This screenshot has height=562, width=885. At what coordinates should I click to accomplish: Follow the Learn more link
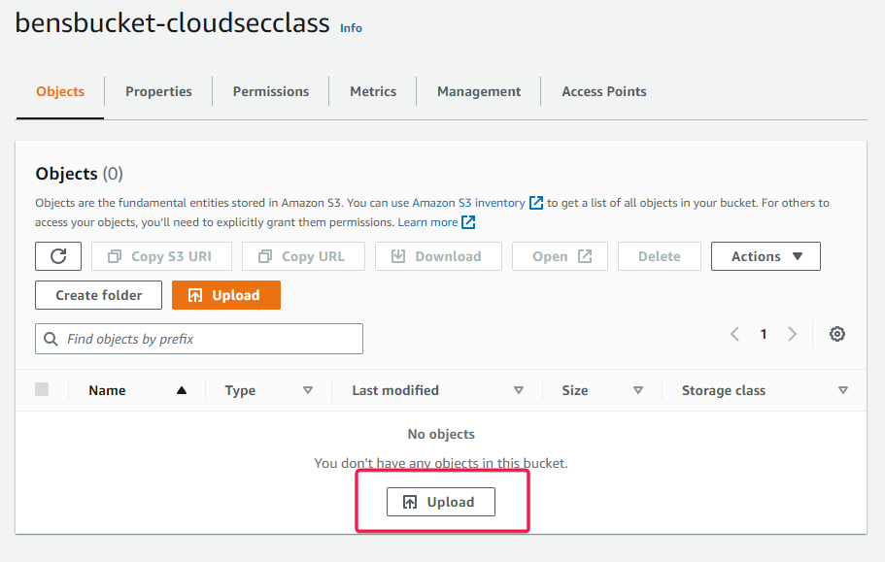427,222
